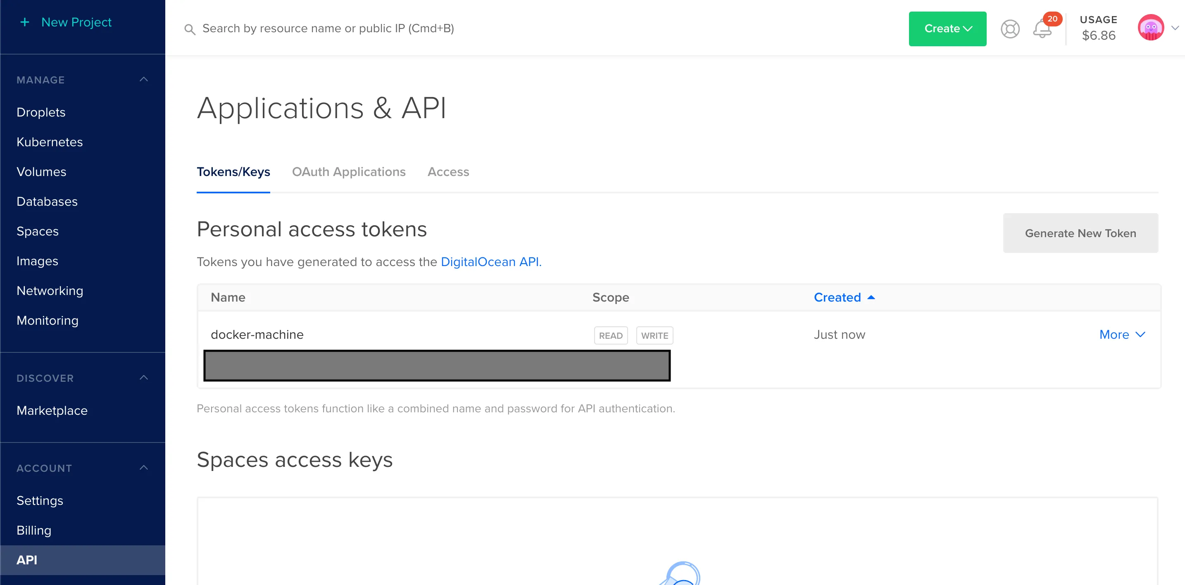Collapse the MANAGE sidebar section
1185x585 pixels.
[143, 79]
